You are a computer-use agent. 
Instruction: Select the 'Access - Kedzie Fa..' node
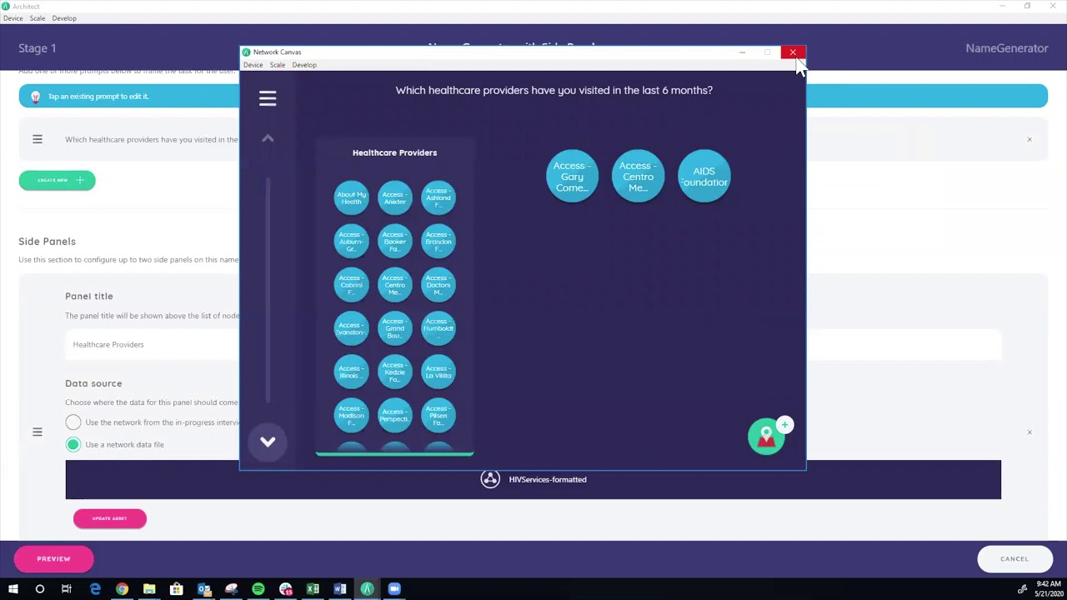(x=395, y=372)
